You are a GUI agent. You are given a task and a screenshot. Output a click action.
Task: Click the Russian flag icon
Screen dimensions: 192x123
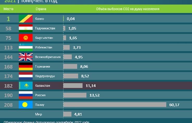click(26, 95)
